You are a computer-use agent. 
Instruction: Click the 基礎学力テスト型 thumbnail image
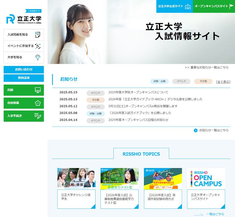(x=120, y=179)
